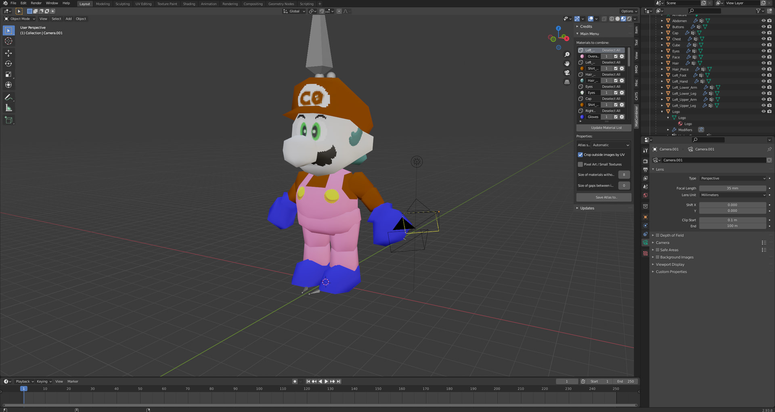This screenshot has width=775, height=412.
Task: Switch to the Shading workspace tab
Action: coord(189,4)
